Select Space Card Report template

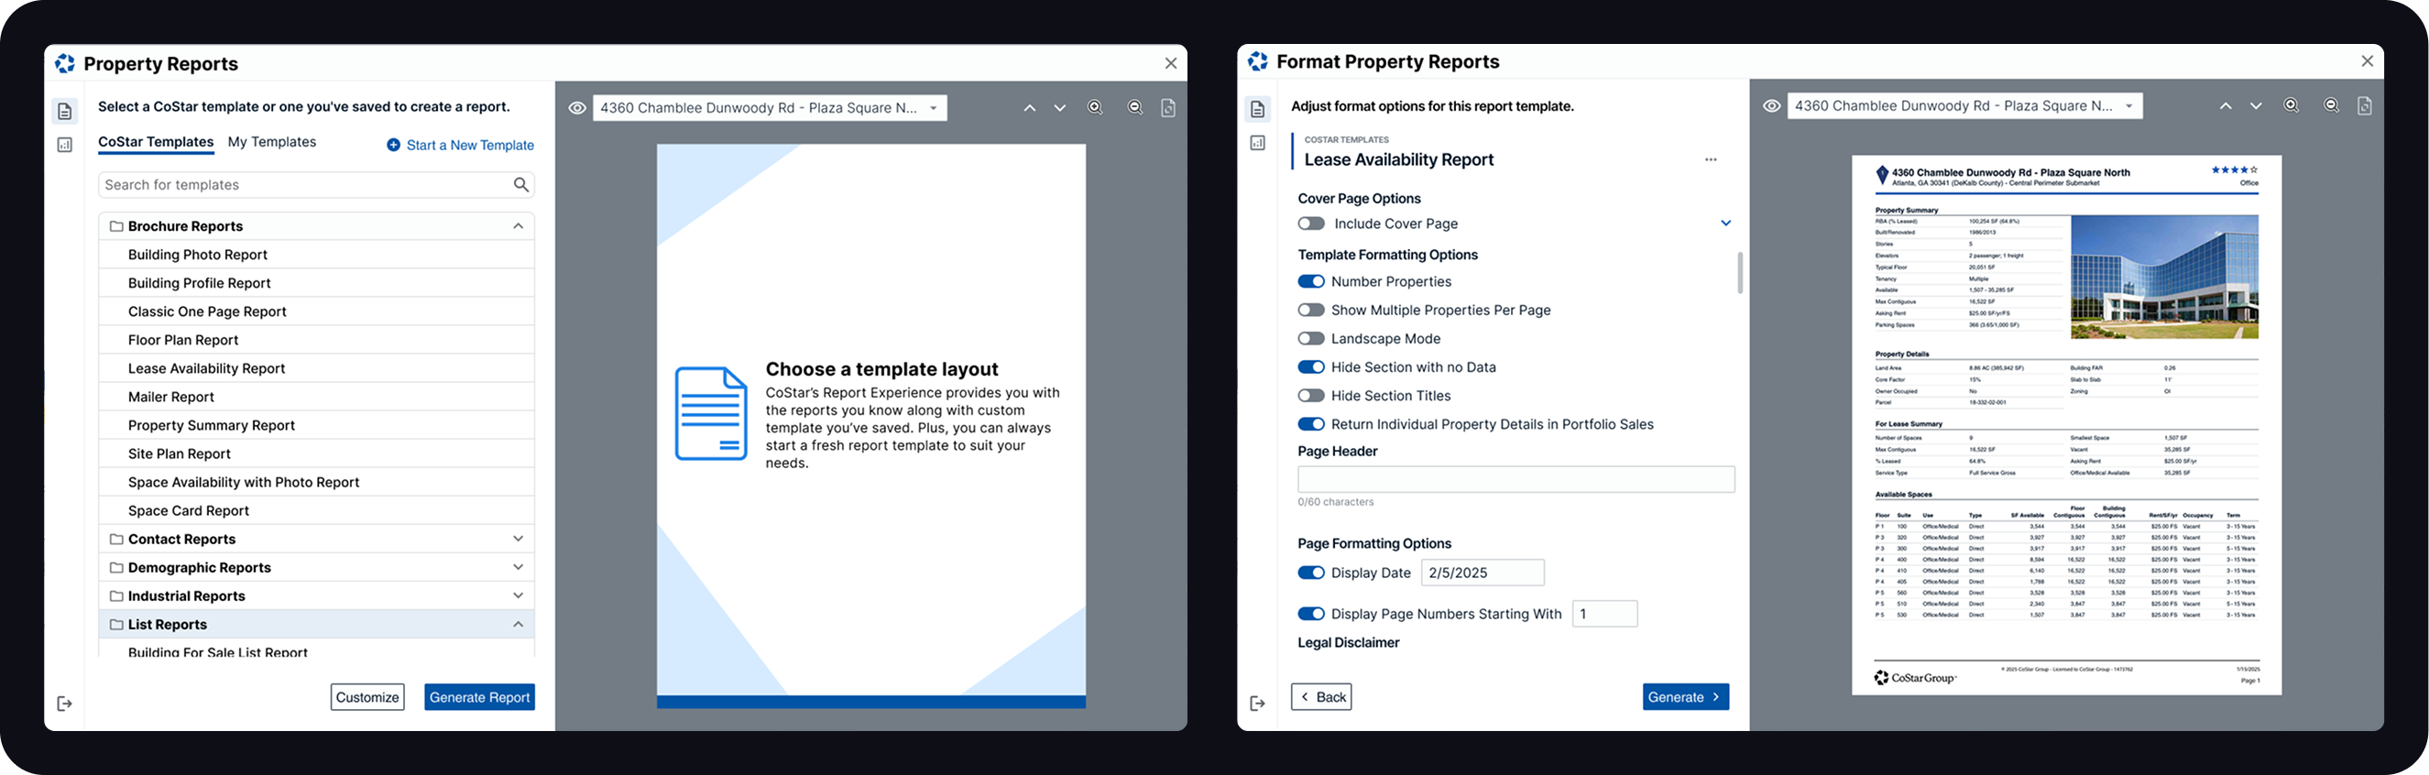[316, 511]
